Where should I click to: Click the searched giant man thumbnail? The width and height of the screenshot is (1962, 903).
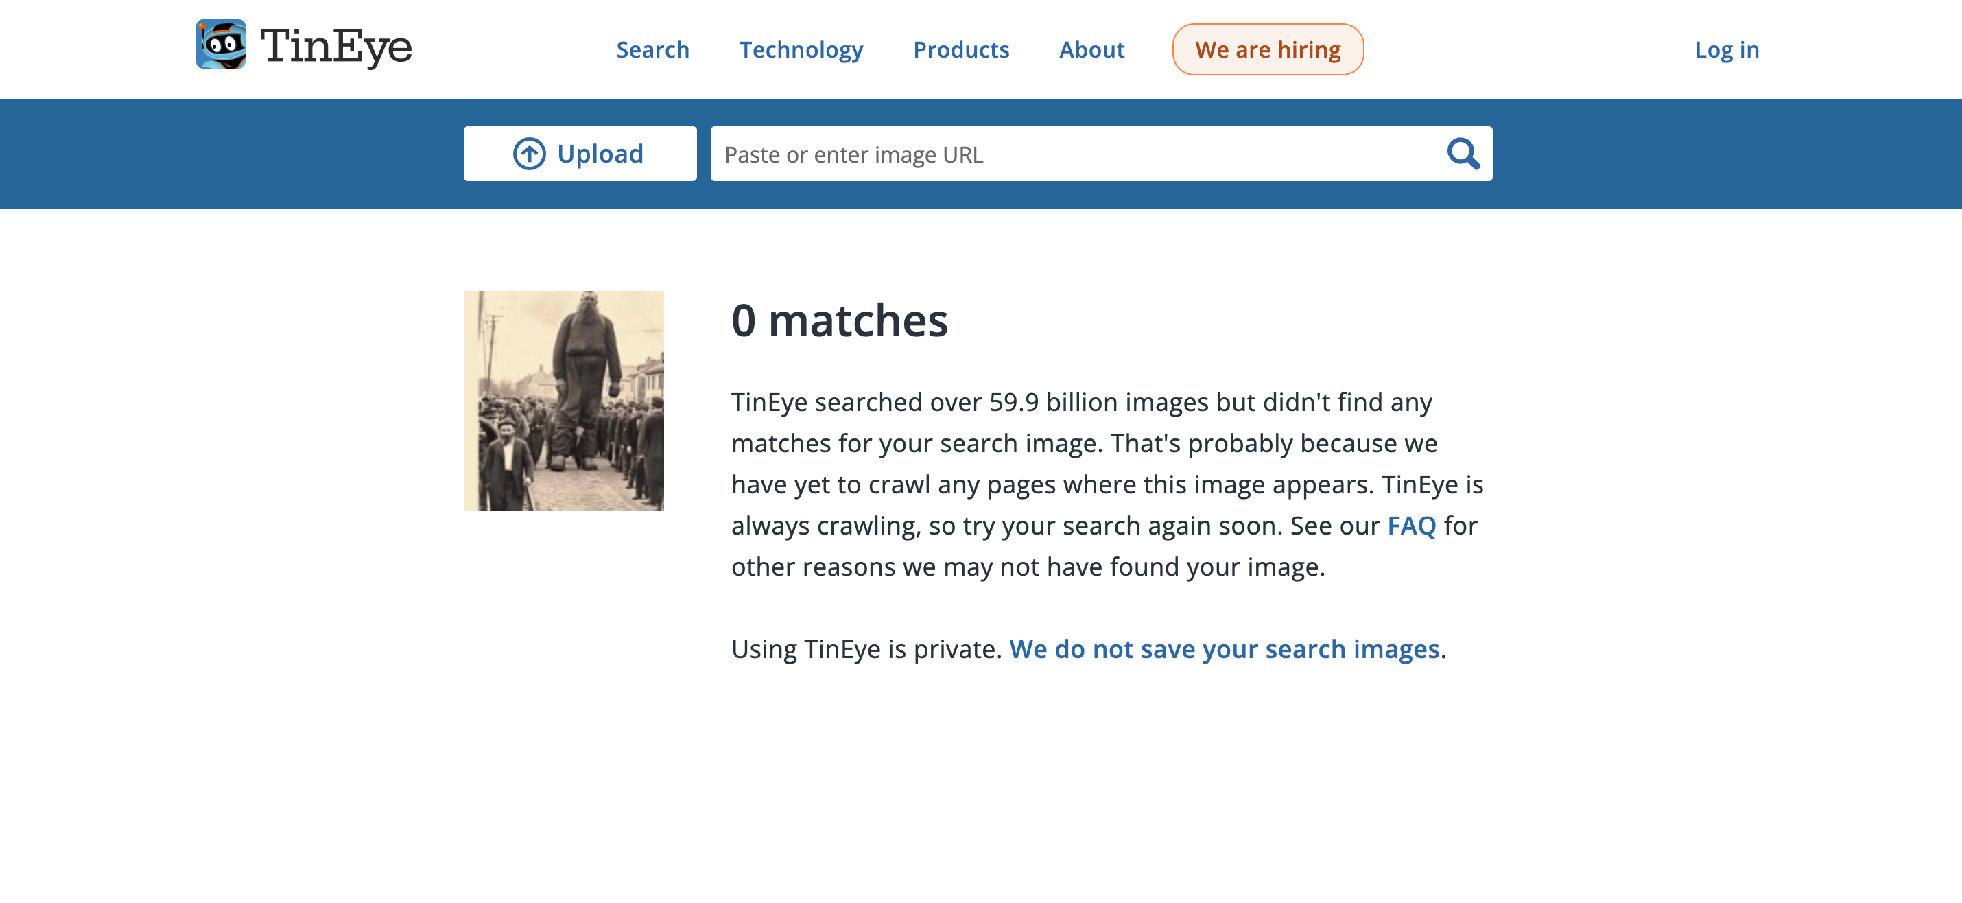(x=564, y=400)
